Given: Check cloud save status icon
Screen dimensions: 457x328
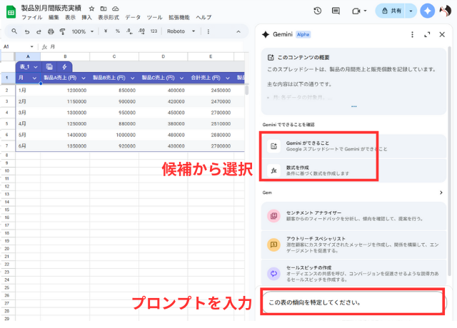Looking at the screenshot, I should point(116,9).
